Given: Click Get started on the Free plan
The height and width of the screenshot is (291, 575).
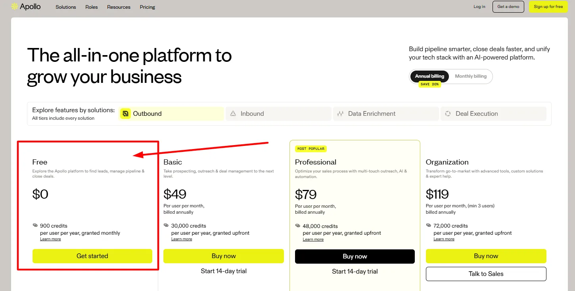Looking at the screenshot, I should pos(92,256).
